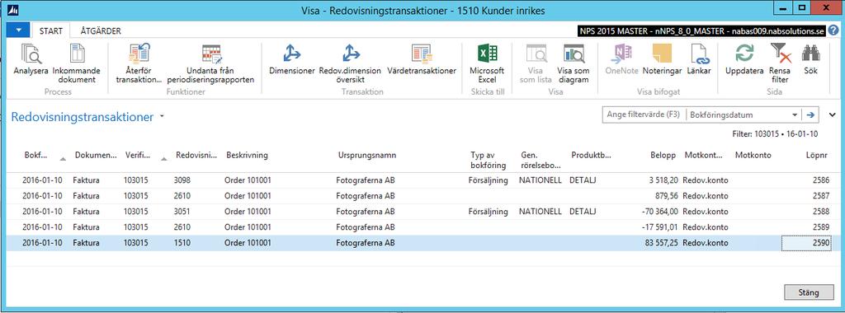Select the ÅTGÄRDER ribbon tab
Screen dimensions: 845x313
(101, 31)
